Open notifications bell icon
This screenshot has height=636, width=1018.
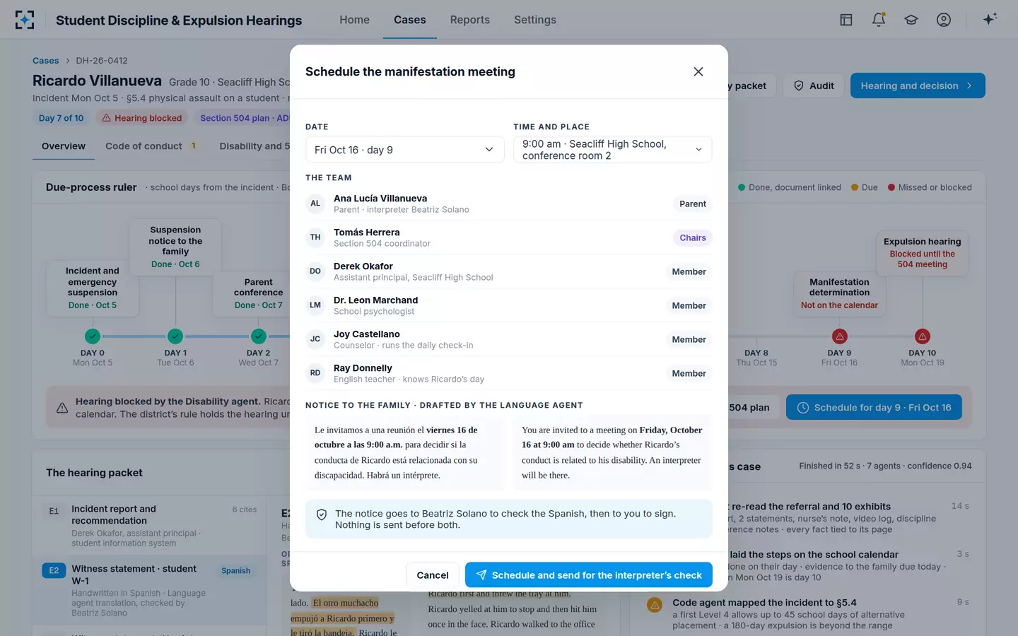879,20
